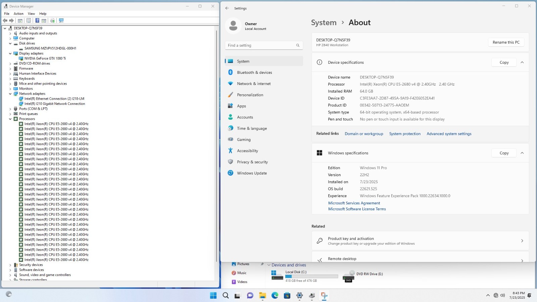Click the volume speaker tray icon
The height and width of the screenshot is (302, 537).
tap(502, 295)
